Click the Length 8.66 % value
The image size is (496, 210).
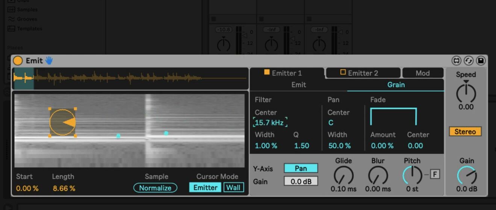(x=64, y=188)
